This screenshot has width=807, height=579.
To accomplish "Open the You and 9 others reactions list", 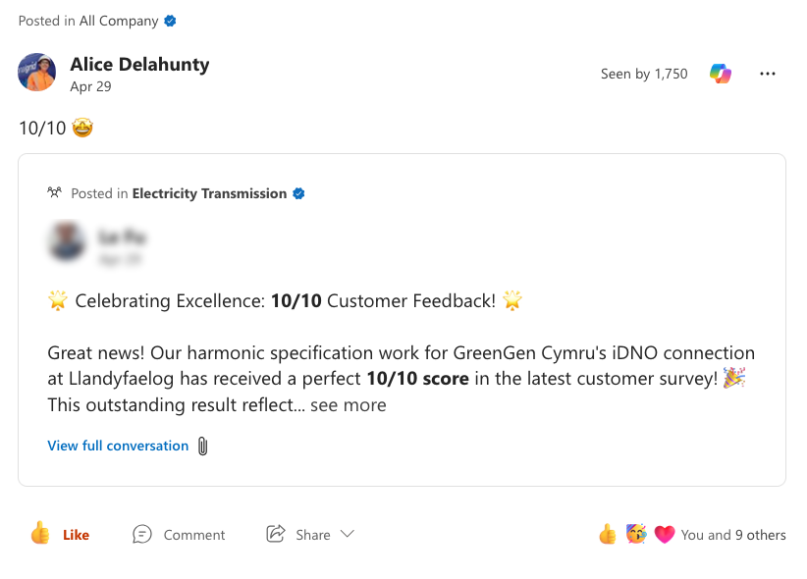I will [x=733, y=535].
